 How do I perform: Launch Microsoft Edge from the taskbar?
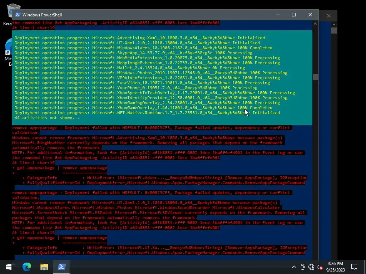[x=26, y=267]
